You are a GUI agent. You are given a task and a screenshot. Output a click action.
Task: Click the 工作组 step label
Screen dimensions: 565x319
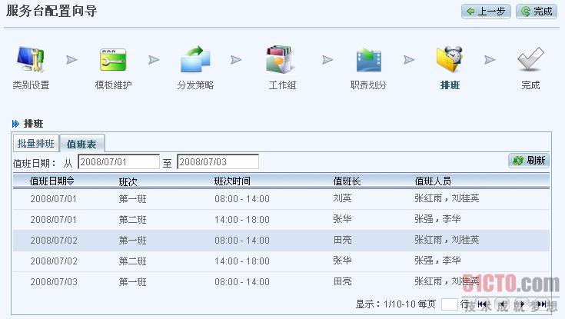click(x=282, y=85)
